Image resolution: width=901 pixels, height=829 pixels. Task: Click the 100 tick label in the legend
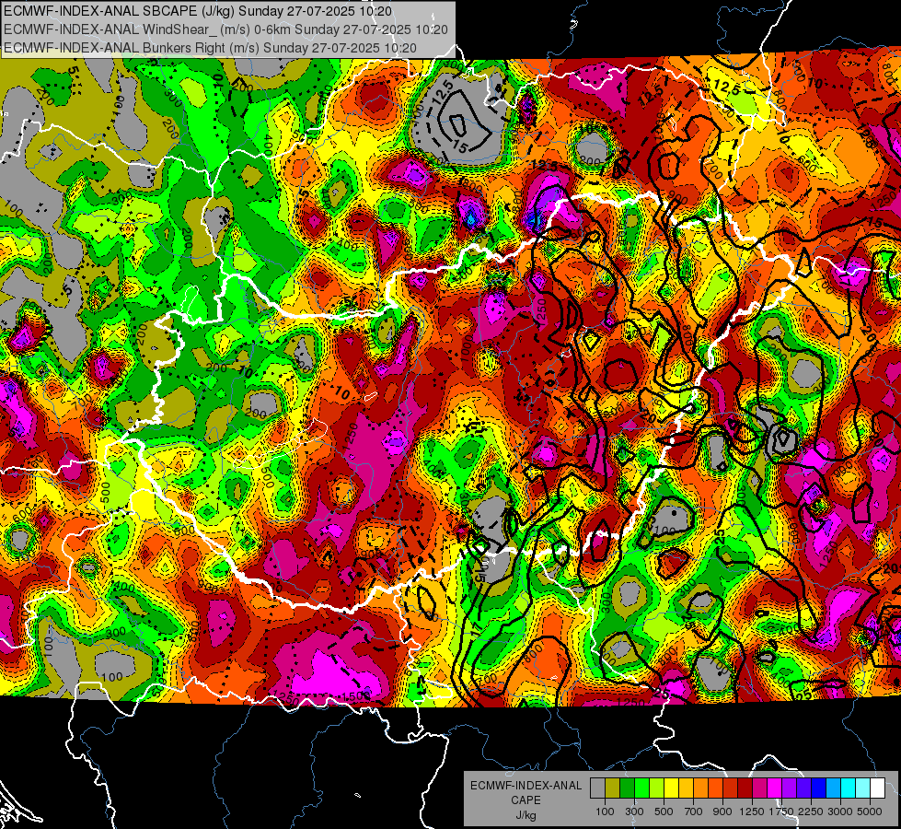[x=605, y=811]
